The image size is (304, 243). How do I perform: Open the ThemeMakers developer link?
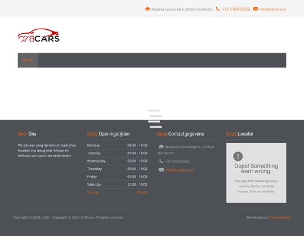[280, 218]
